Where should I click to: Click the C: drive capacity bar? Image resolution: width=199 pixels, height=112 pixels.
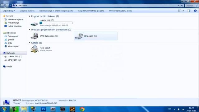[x=56, y=23]
